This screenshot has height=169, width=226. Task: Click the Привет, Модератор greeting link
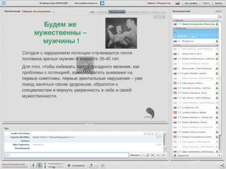pyautogui.click(x=159, y=3)
